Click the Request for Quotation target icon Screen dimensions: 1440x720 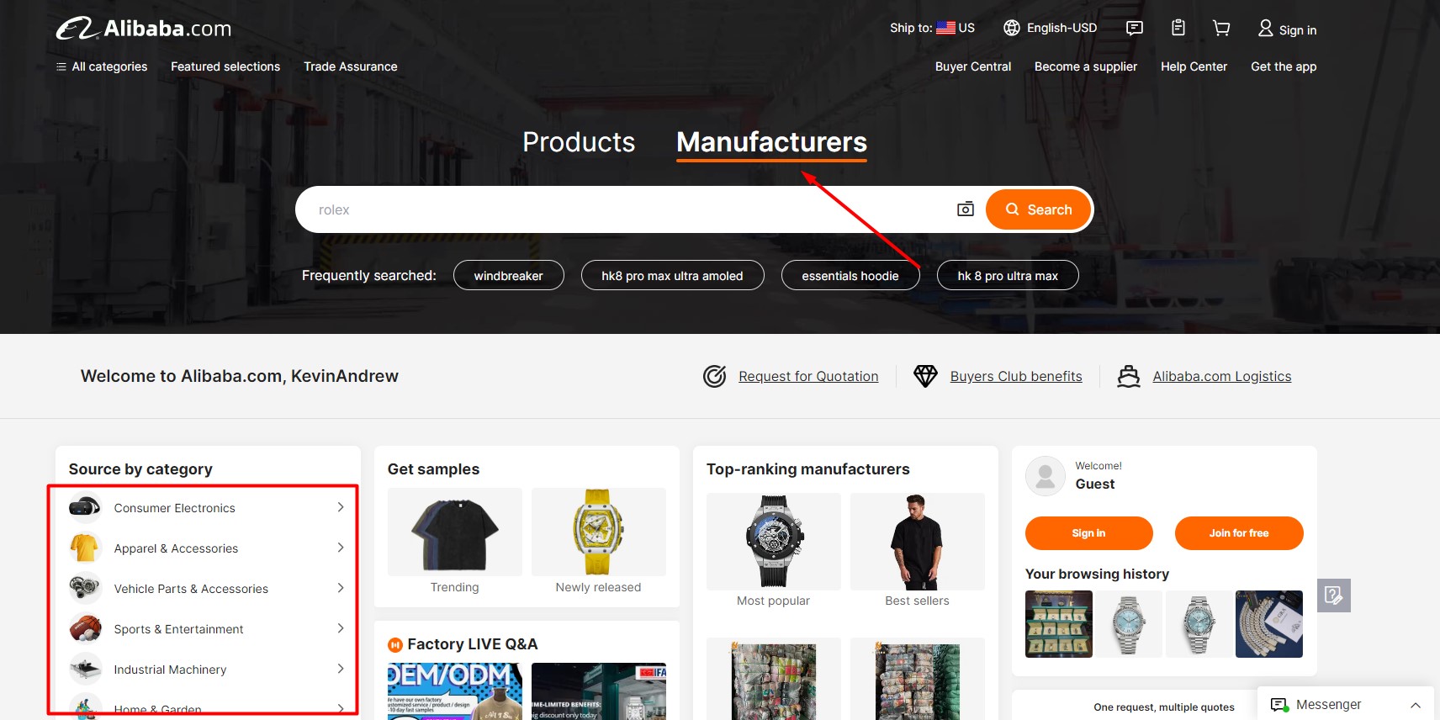[714, 376]
